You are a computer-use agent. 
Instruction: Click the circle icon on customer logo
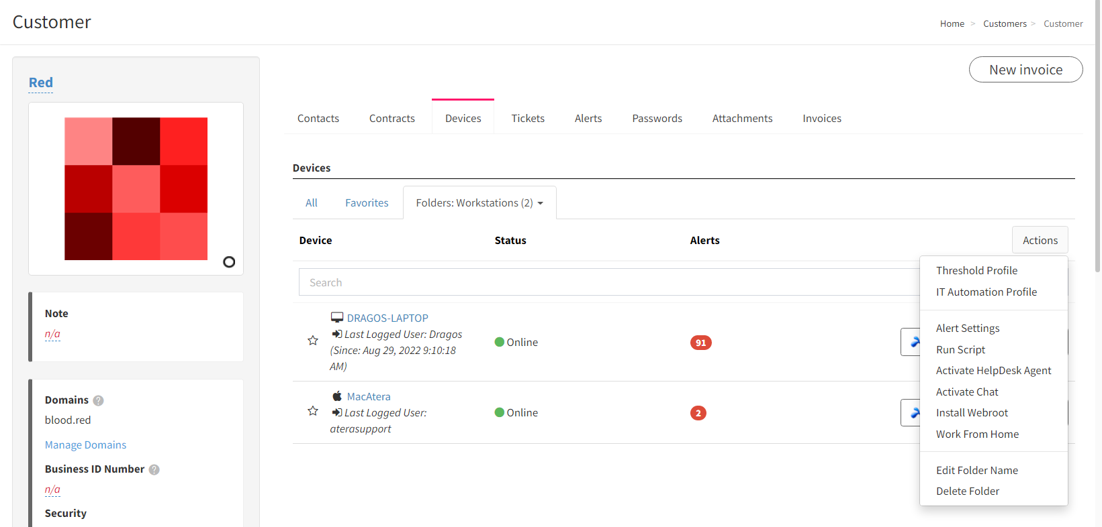pyautogui.click(x=229, y=262)
